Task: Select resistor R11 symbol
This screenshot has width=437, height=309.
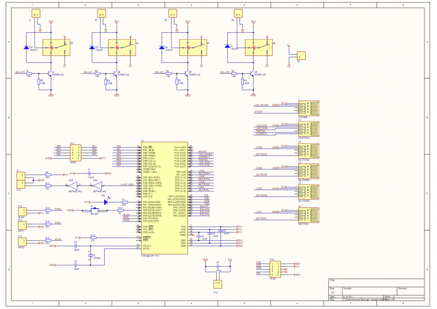Action: point(125,202)
